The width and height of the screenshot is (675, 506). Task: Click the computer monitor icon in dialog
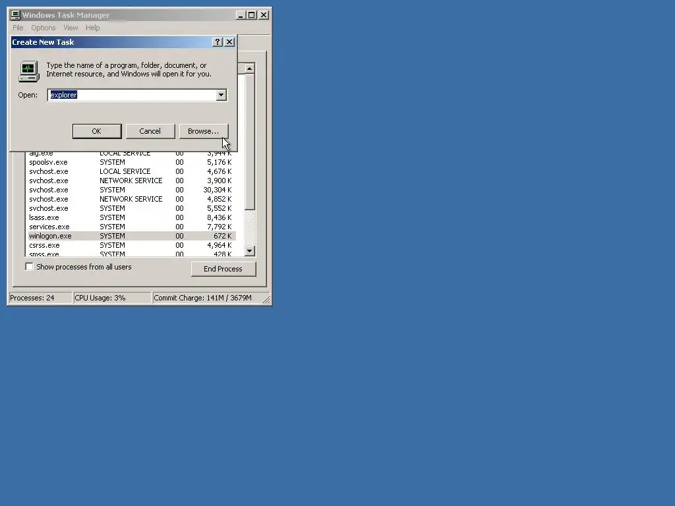[x=29, y=71]
